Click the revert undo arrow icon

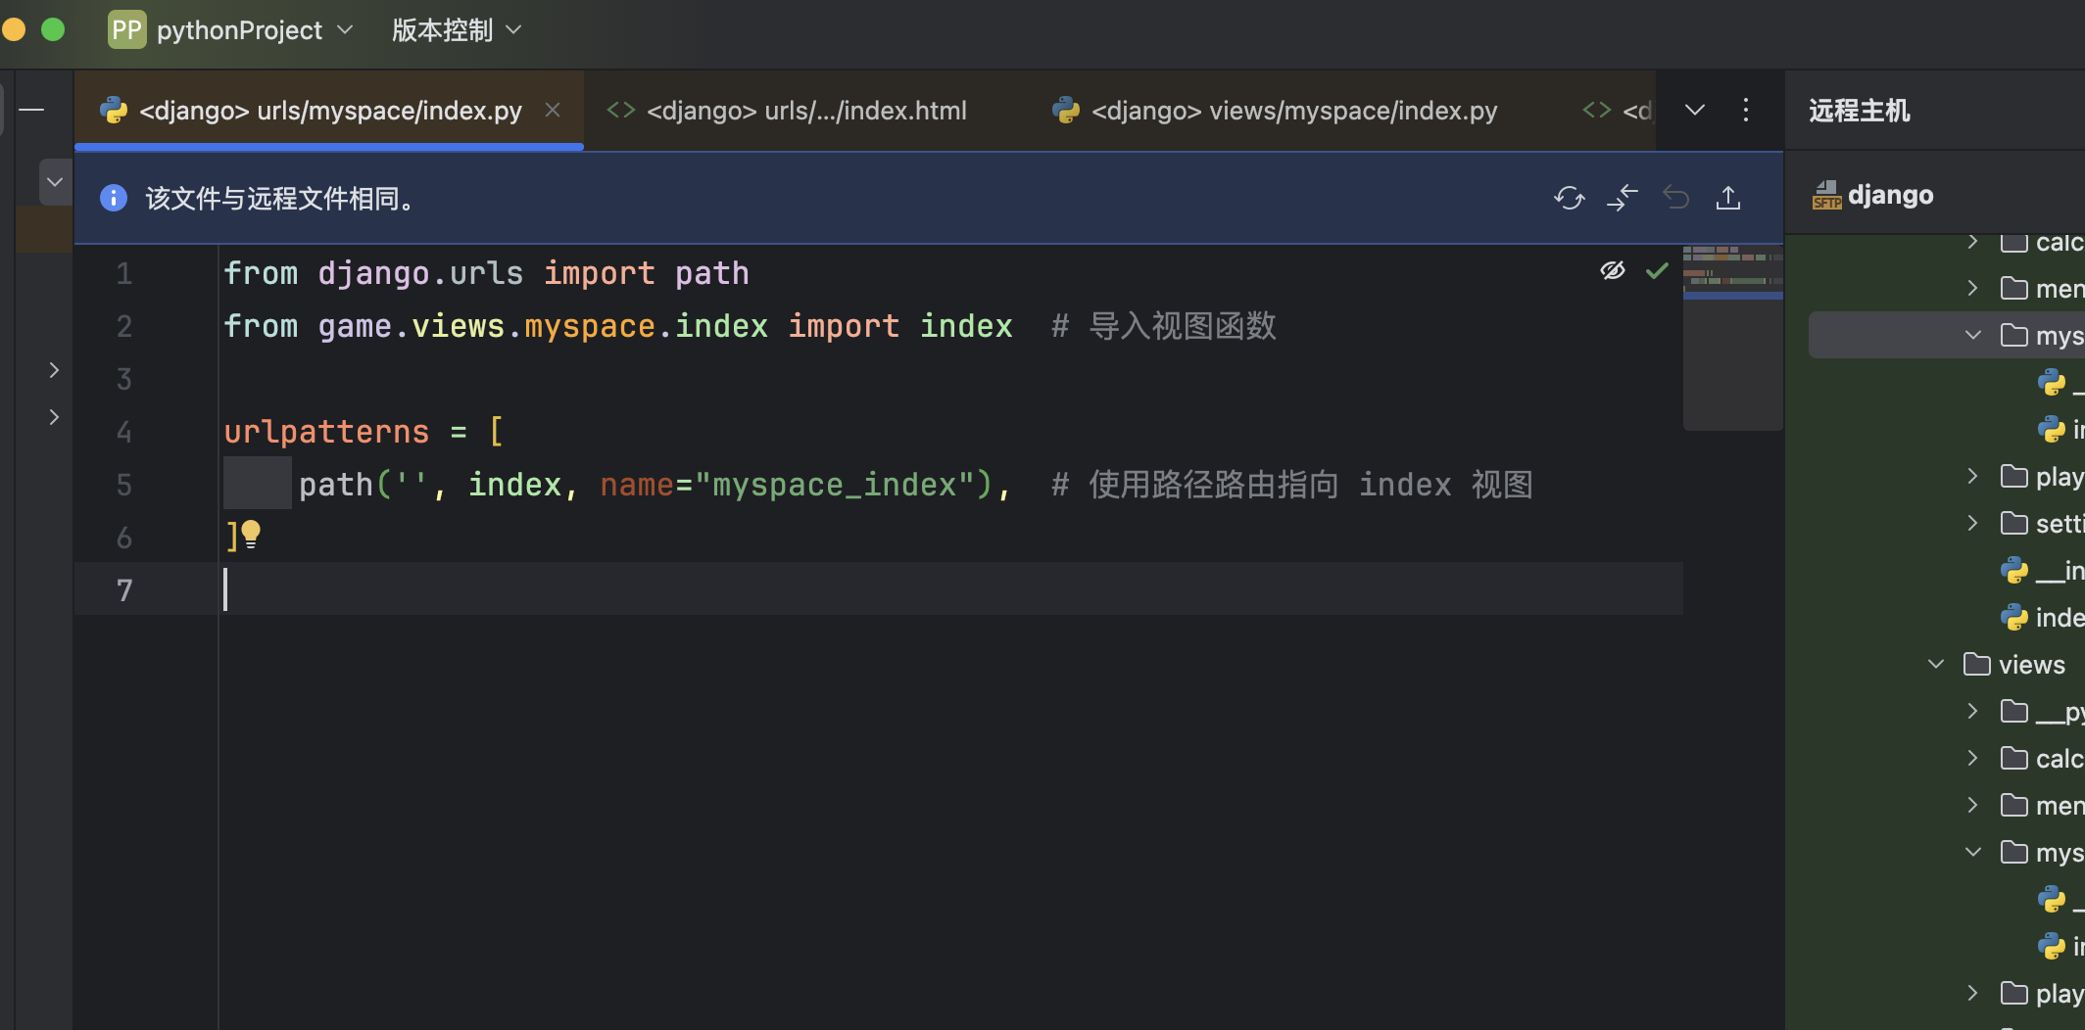point(1676,198)
